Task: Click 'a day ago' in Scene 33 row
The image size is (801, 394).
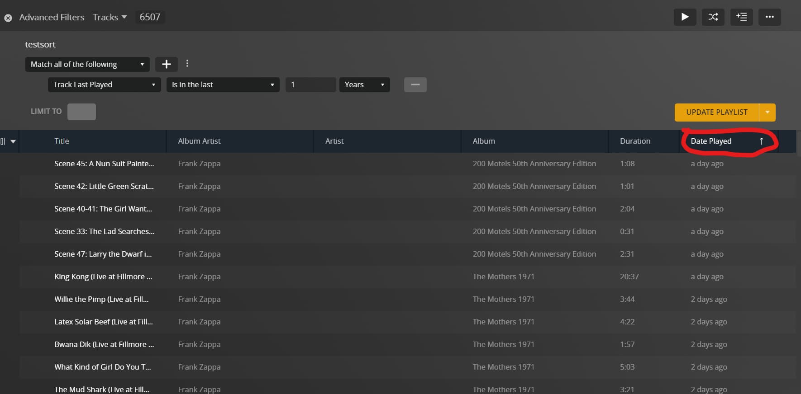Action: pos(707,231)
